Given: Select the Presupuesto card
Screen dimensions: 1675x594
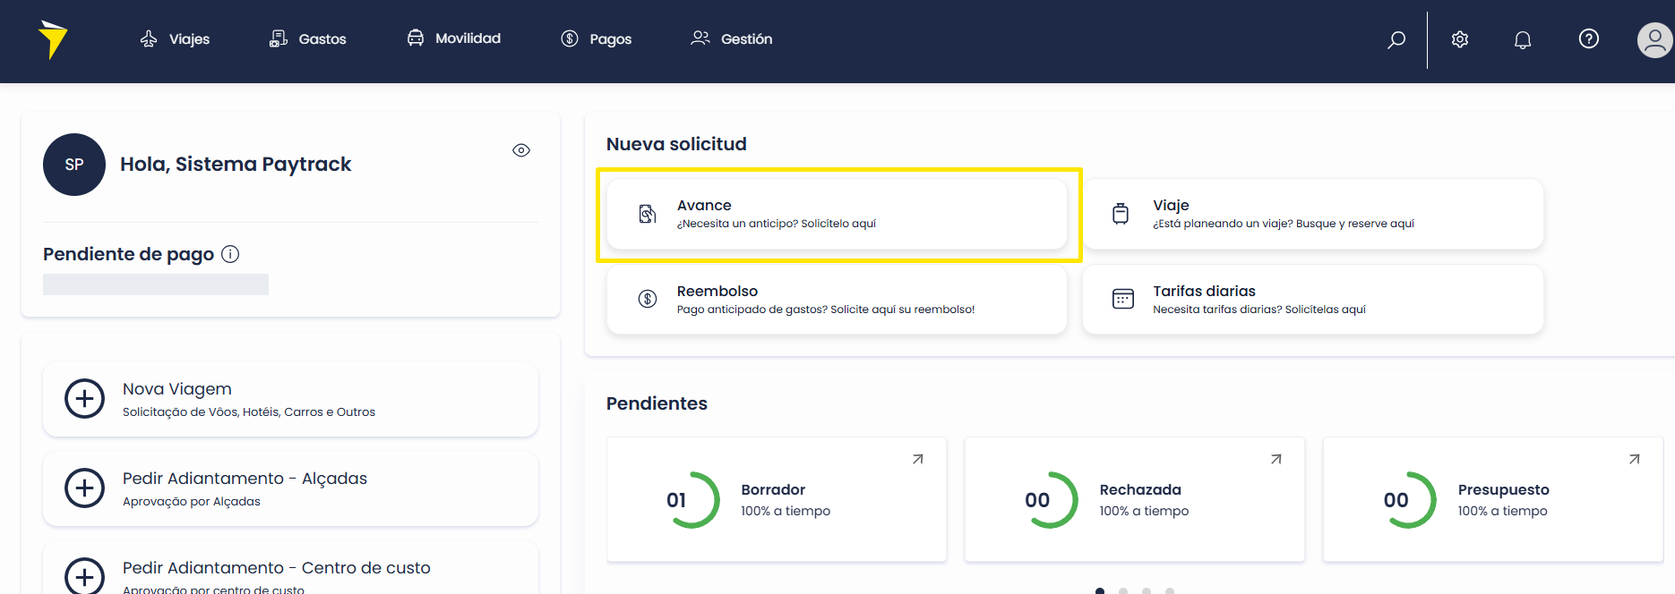Looking at the screenshot, I should [x=1493, y=499].
